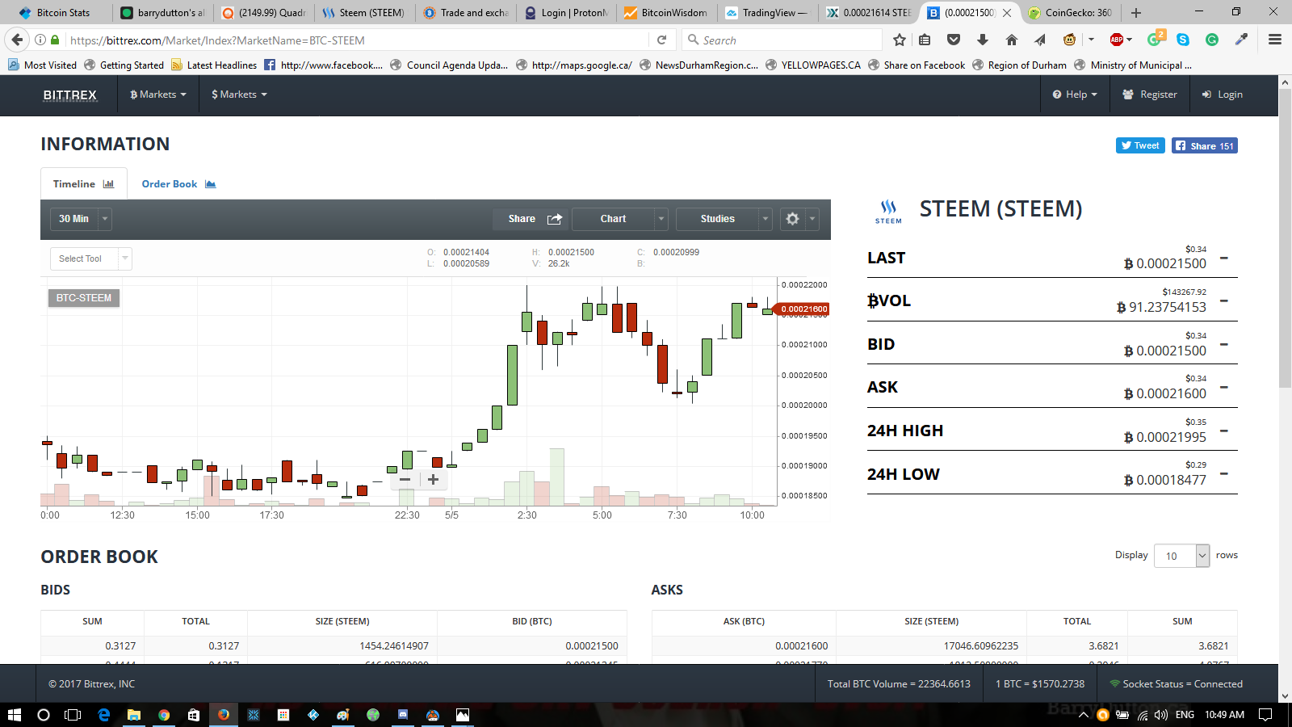Go to the Register page
The height and width of the screenshot is (727, 1292).
click(1150, 95)
